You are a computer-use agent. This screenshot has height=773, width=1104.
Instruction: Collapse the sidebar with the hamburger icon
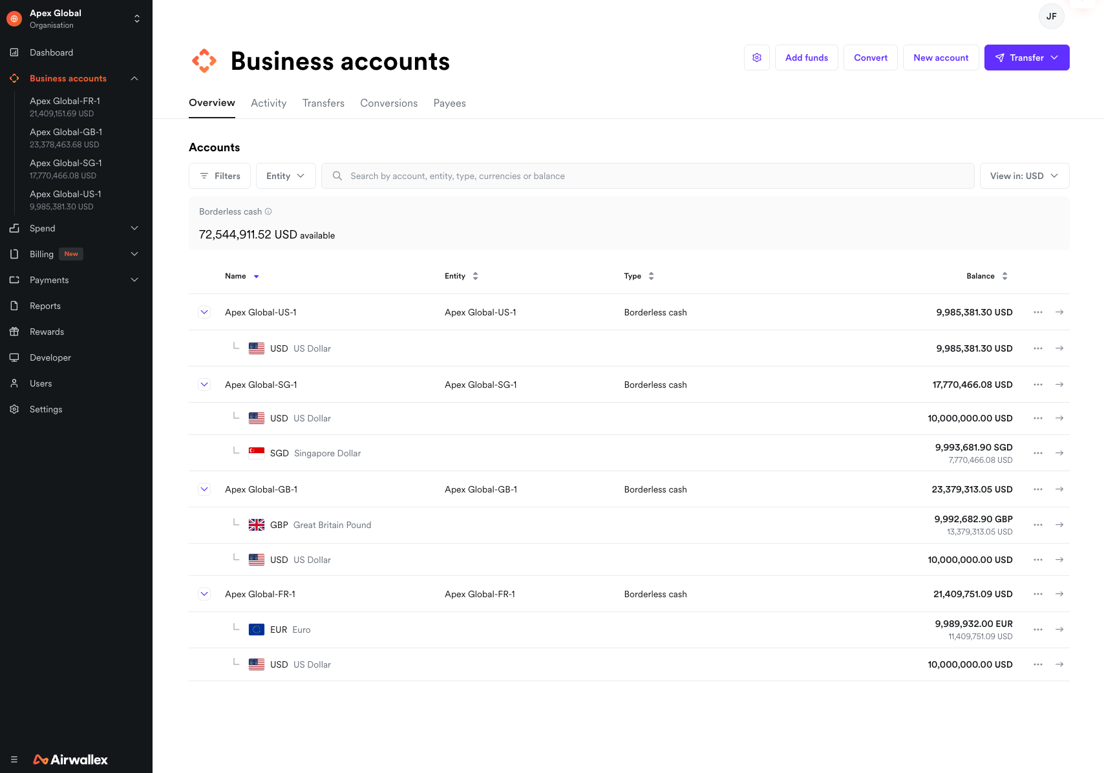pyautogui.click(x=14, y=759)
